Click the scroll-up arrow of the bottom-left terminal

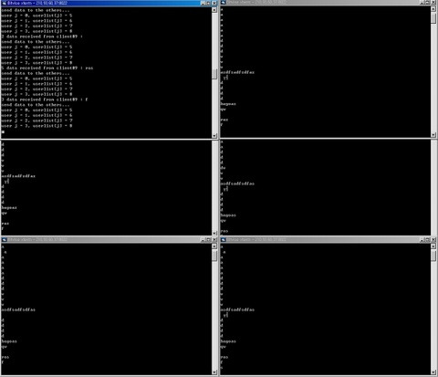214,246
